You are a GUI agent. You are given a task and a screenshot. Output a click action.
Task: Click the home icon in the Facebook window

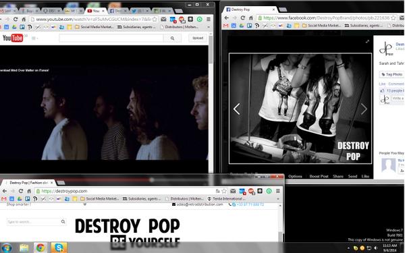pyautogui.click(x=251, y=18)
